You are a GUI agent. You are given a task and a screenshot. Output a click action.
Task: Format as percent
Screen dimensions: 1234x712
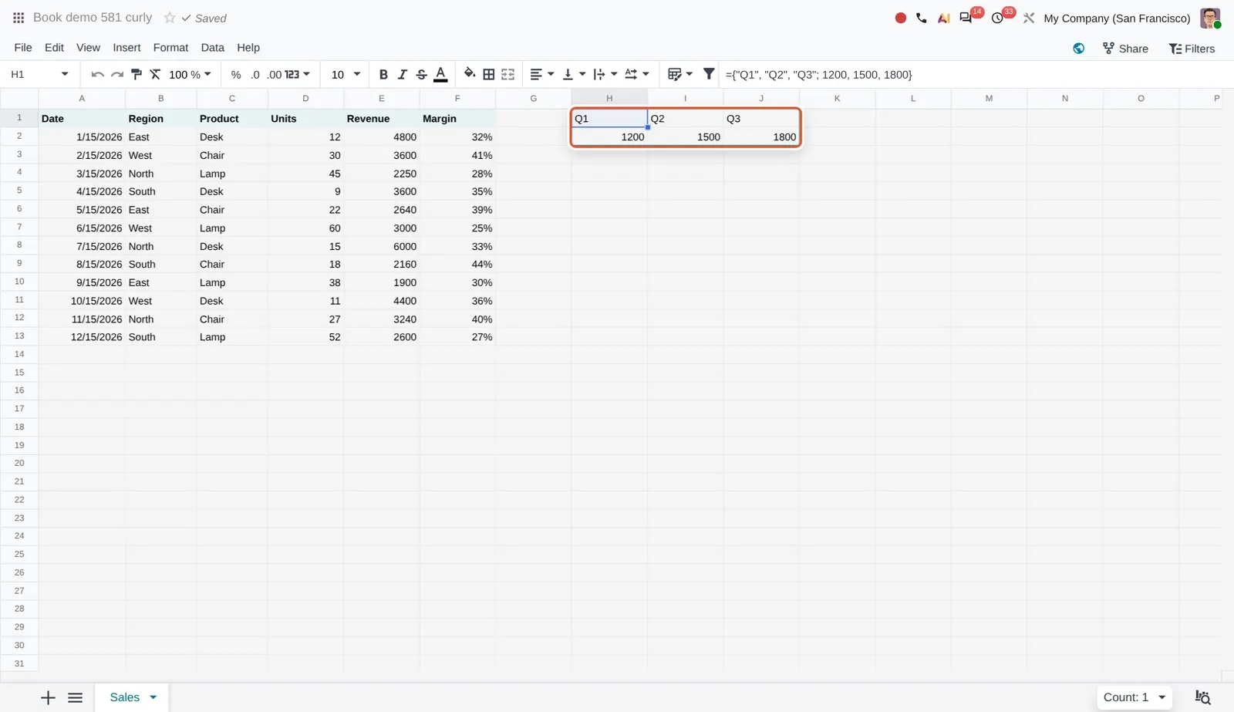tap(236, 74)
